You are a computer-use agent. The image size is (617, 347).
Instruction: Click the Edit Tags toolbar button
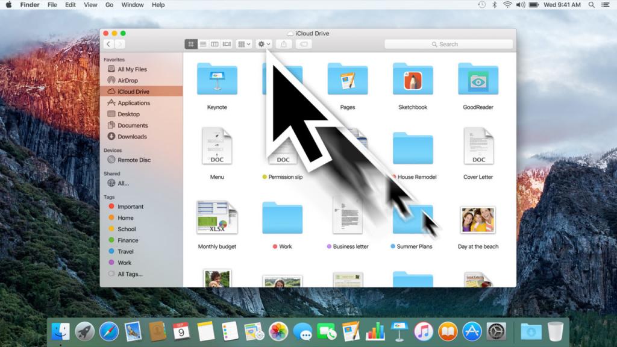(x=303, y=44)
